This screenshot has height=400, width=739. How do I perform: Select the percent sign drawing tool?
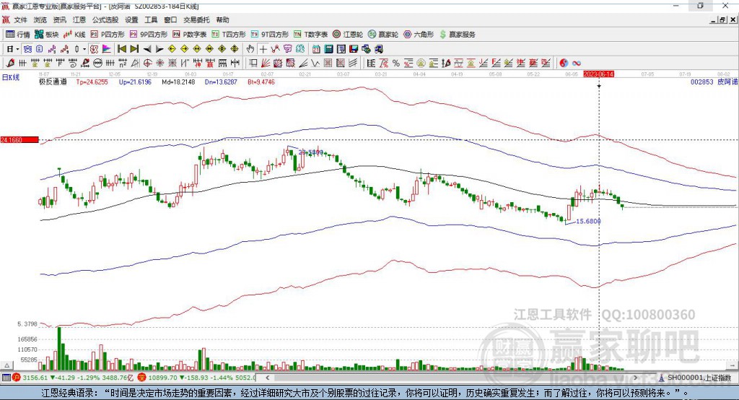pos(396,64)
